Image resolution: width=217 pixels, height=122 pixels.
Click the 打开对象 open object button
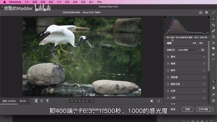coord(203,109)
